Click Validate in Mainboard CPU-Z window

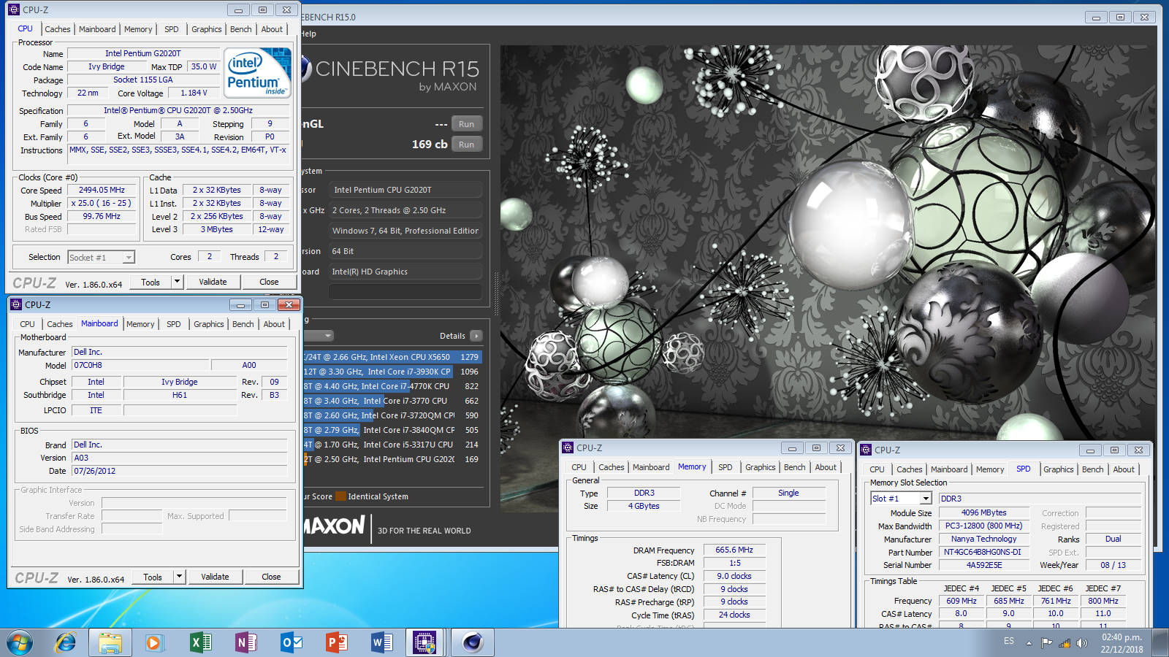[x=215, y=577]
